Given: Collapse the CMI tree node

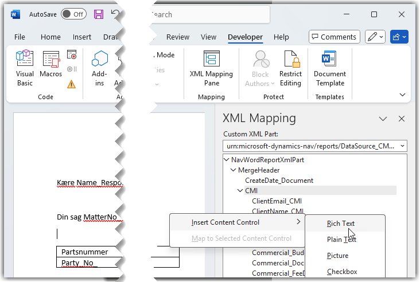Looking at the screenshot, I should click(240, 191).
